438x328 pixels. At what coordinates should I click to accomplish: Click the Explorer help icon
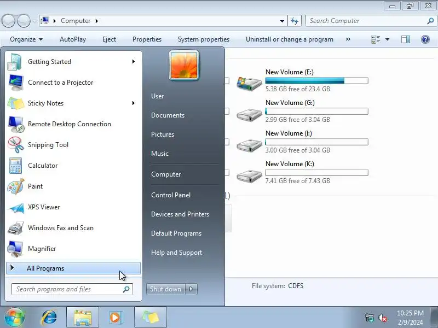pyautogui.click(x=425, y=39)
